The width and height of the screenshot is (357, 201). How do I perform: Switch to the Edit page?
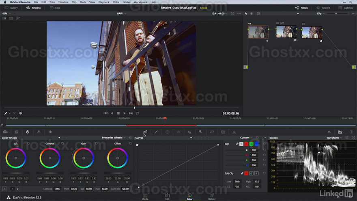point(167,197)
